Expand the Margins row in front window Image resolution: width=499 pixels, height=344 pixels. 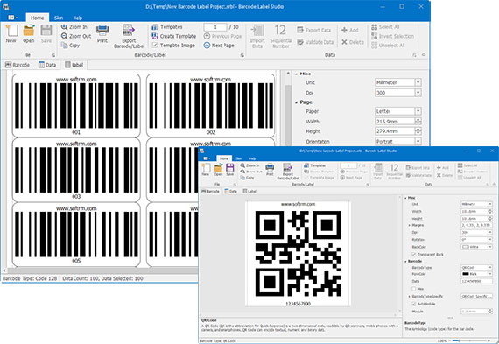(x=409, y=225)
